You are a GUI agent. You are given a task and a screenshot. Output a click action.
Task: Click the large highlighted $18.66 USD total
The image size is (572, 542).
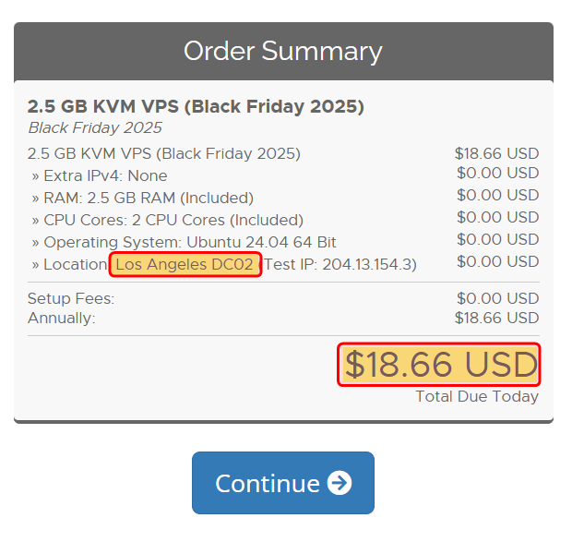tap(439, 366)
